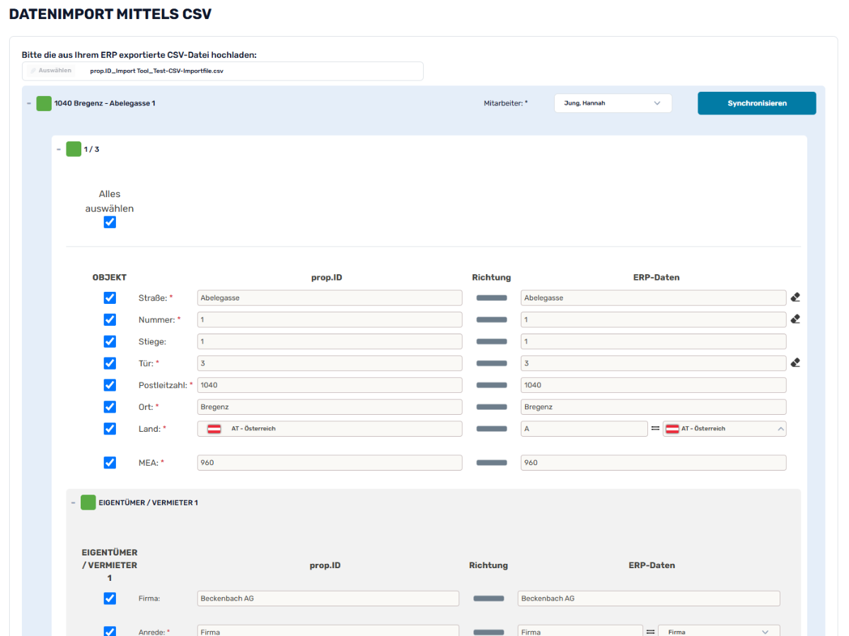This screenshot has height=636, width=849.
Task: Click the eraser icon beside Tür ERP field
Action: pos(795,363)
